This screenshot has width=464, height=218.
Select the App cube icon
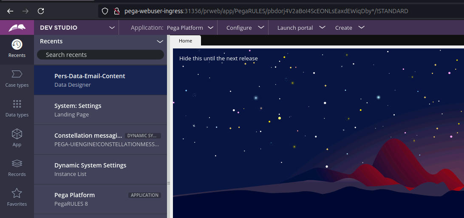(17, 138)
